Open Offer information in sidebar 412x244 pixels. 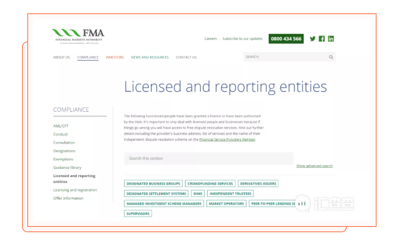[x=68, y=198]
